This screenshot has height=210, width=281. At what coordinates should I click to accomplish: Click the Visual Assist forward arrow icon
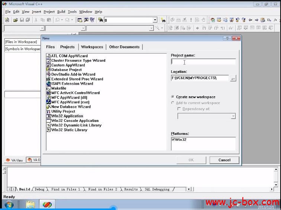click(x=256, y=20)
